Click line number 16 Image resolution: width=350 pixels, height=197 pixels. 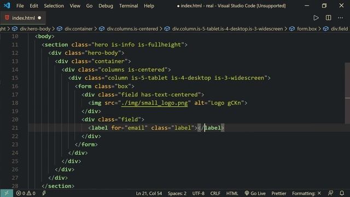pyautogui.click(x=15, y=86)
